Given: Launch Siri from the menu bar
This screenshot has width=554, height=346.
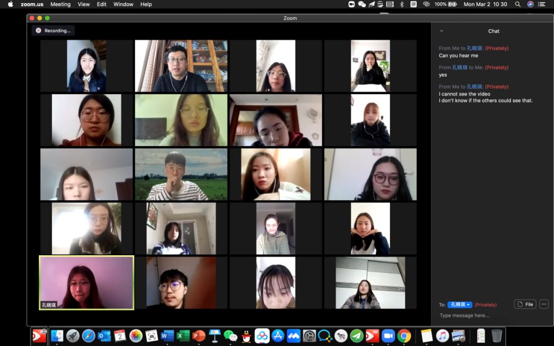Looking at the screenshot, I should 530,4.
